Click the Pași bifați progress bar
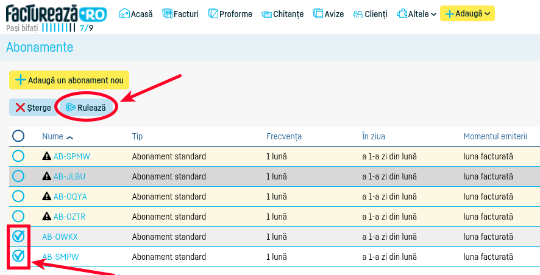 (x=60, y=27)
